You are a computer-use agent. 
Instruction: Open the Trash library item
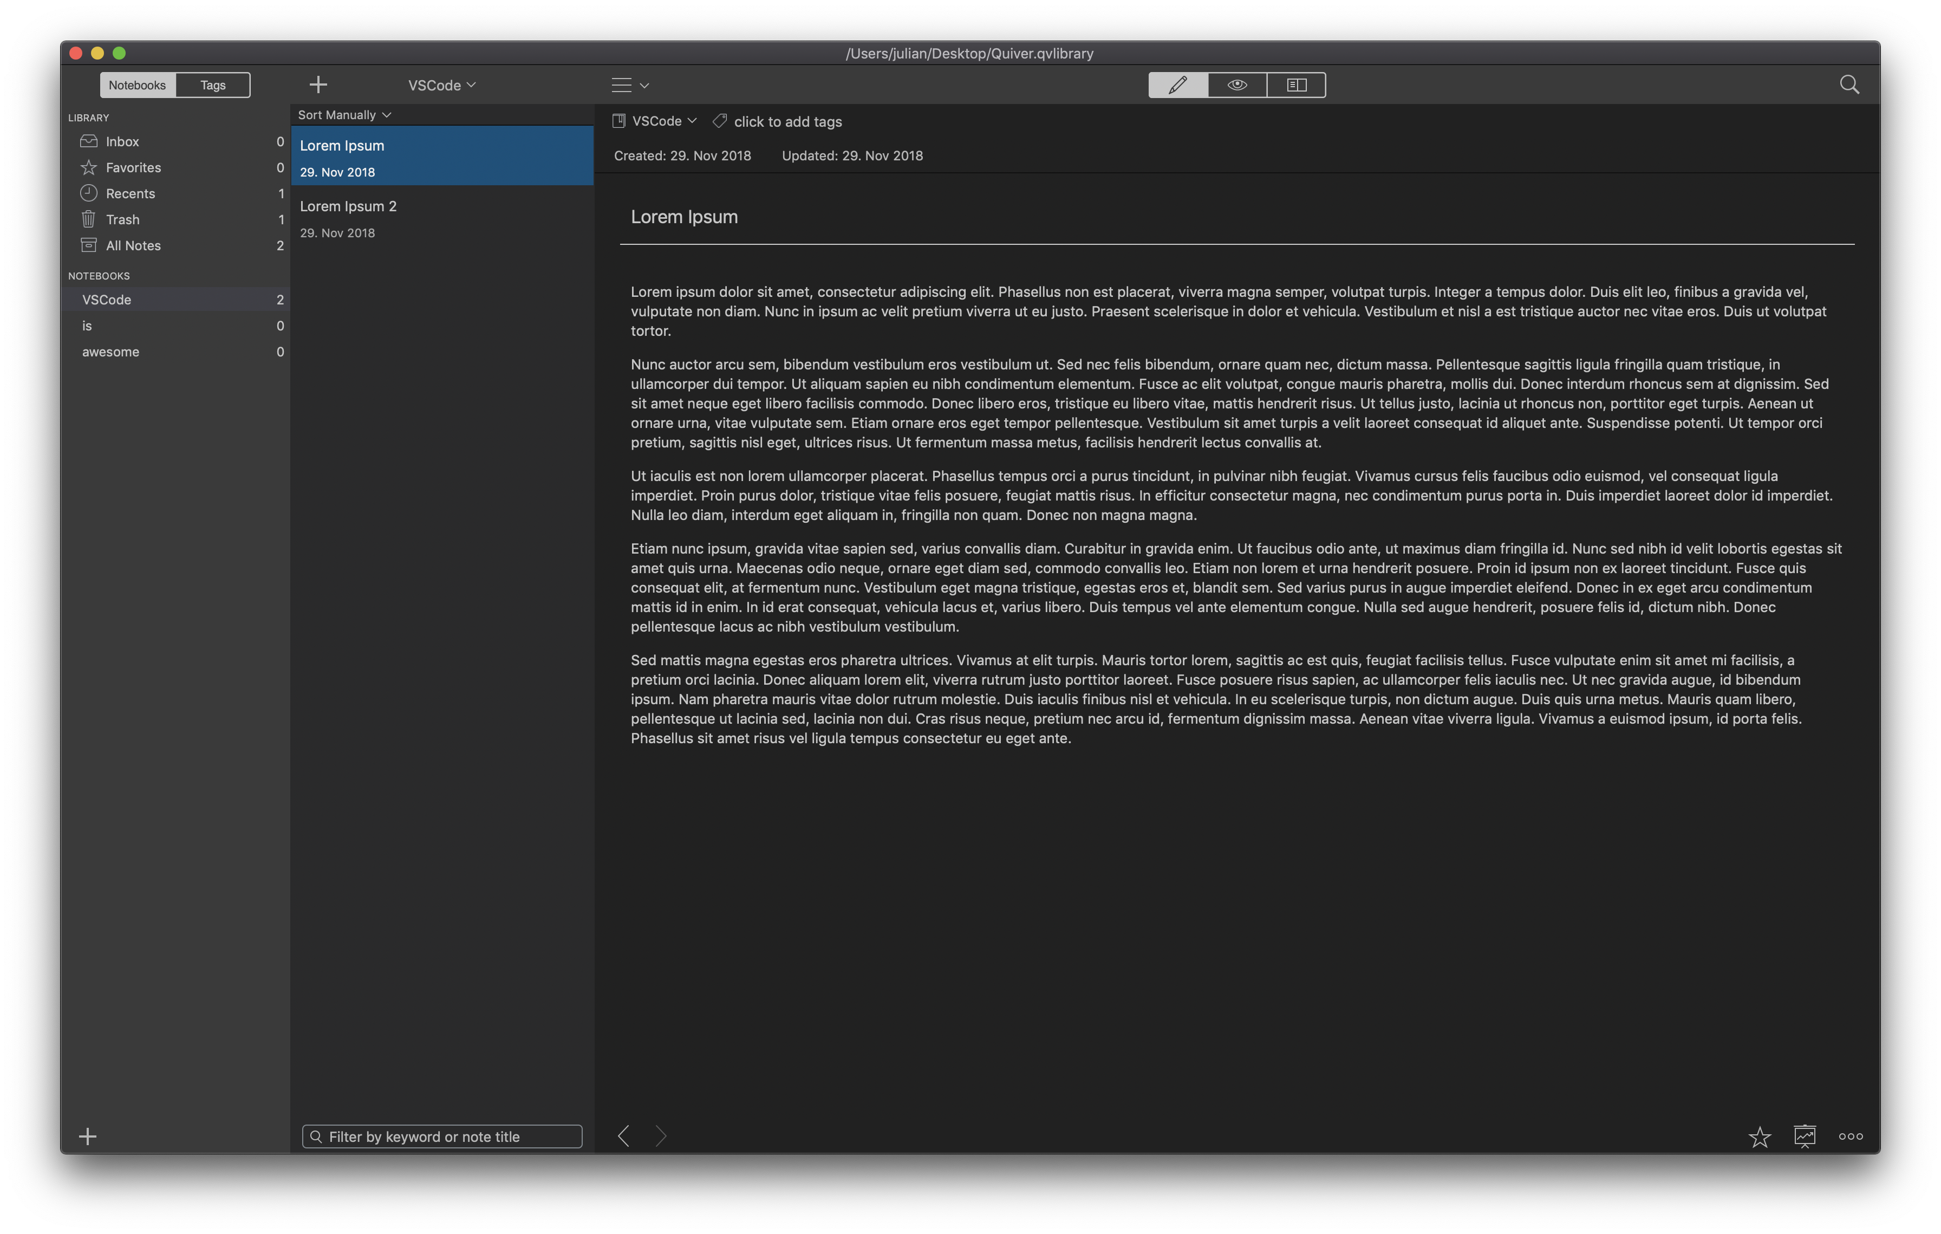[122, 219]
